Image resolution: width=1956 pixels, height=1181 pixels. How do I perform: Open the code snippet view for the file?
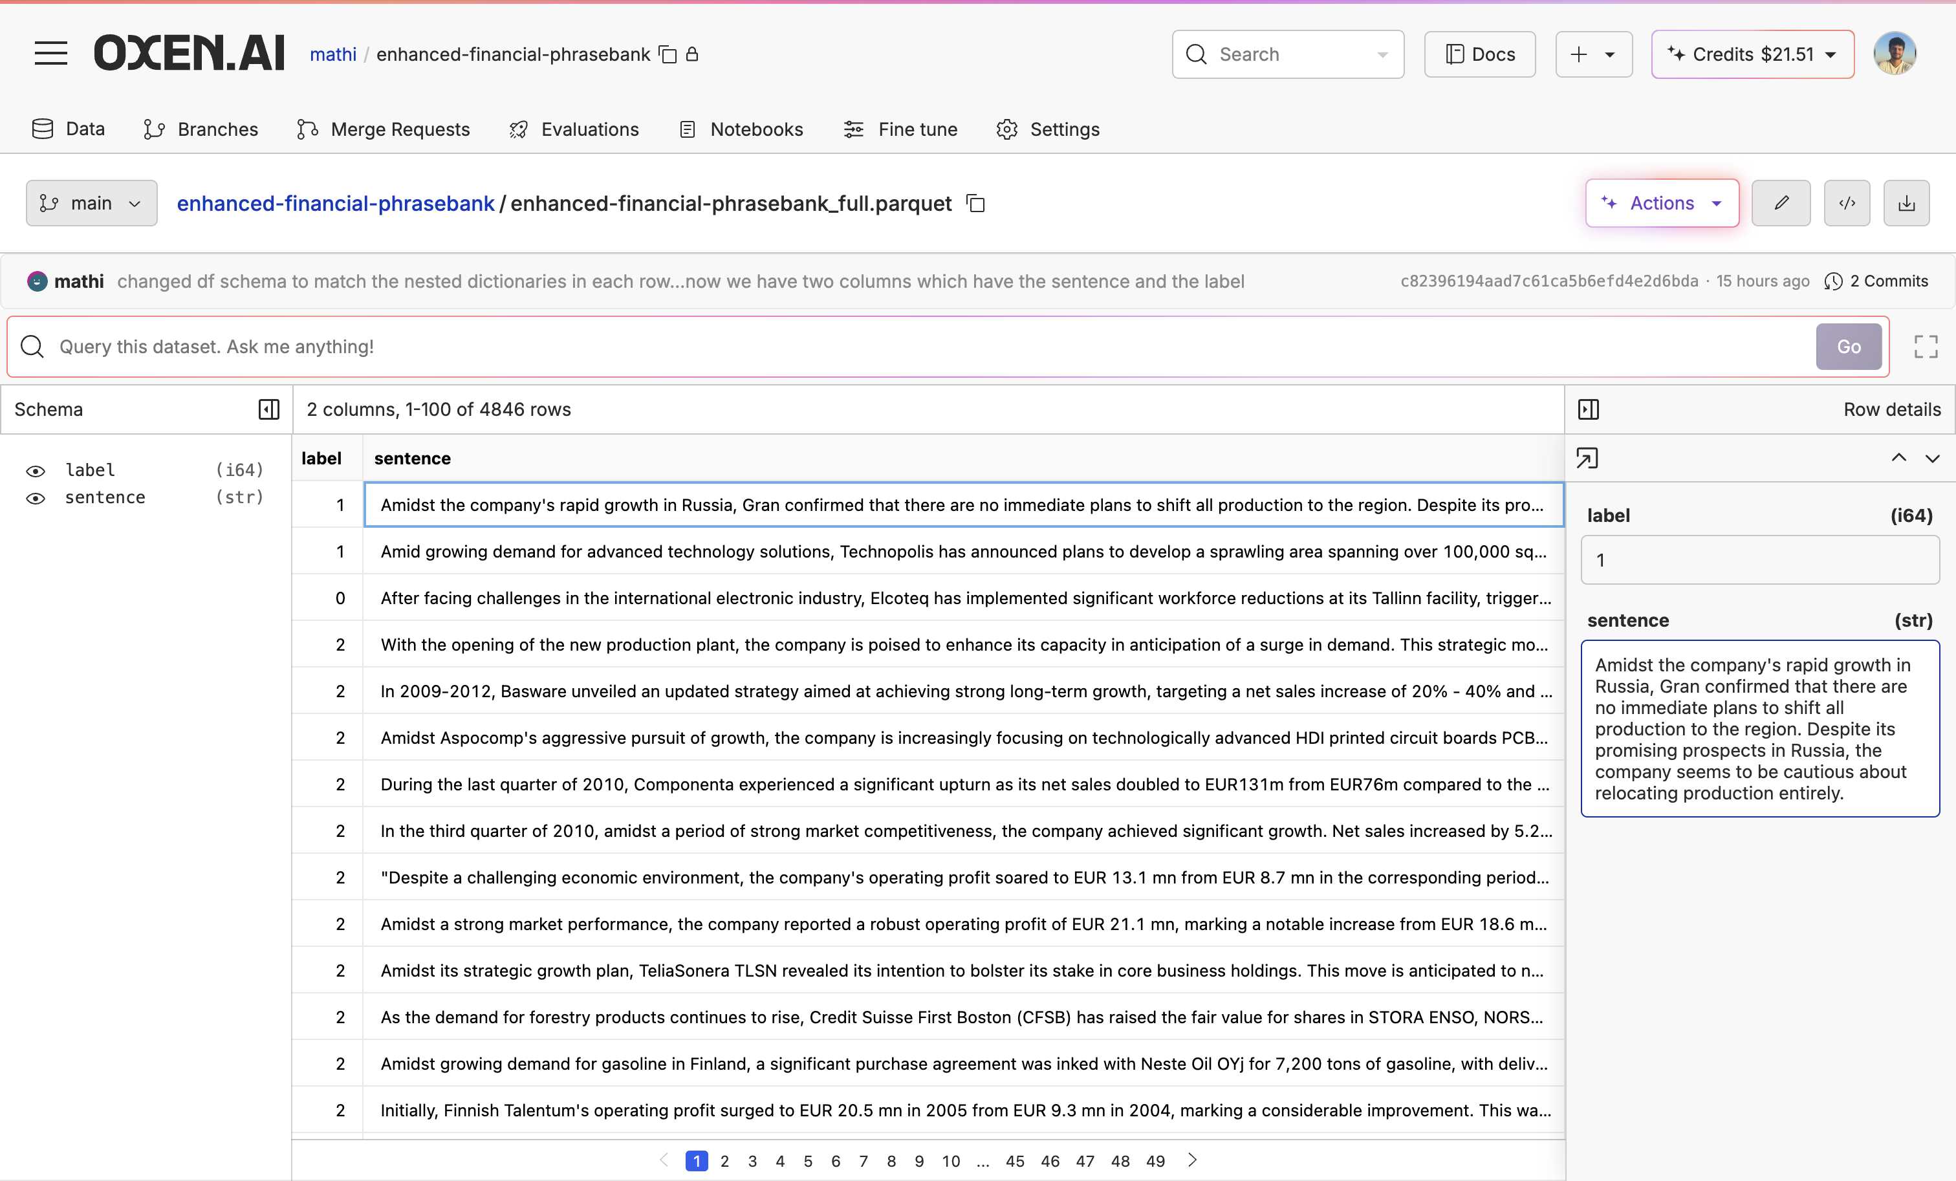1847,203
